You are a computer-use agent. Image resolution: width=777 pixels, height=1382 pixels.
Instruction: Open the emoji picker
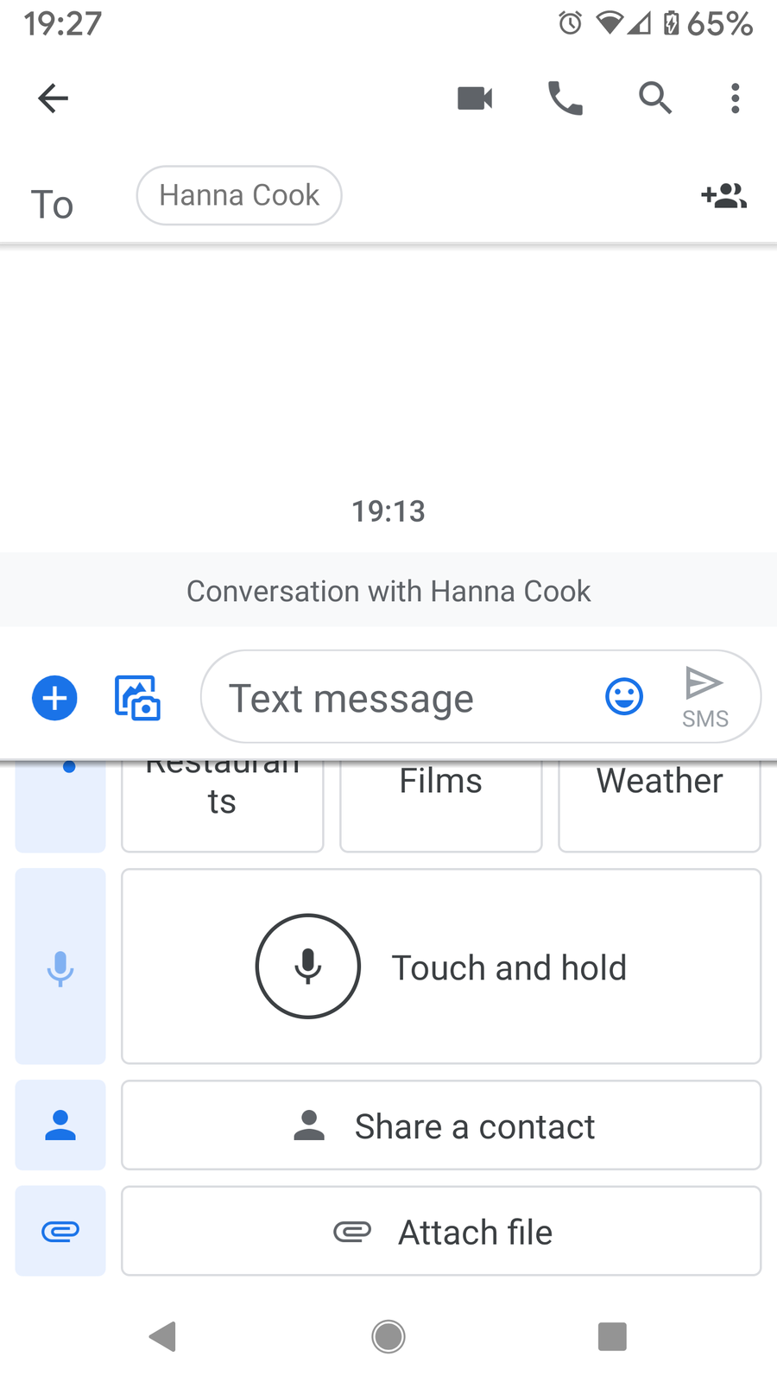[624, 696]
